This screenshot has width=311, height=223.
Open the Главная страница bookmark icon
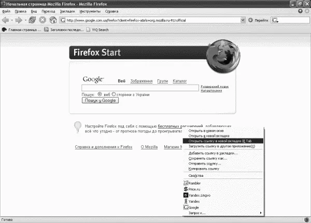pyautogui.click(x=4, y=30)
